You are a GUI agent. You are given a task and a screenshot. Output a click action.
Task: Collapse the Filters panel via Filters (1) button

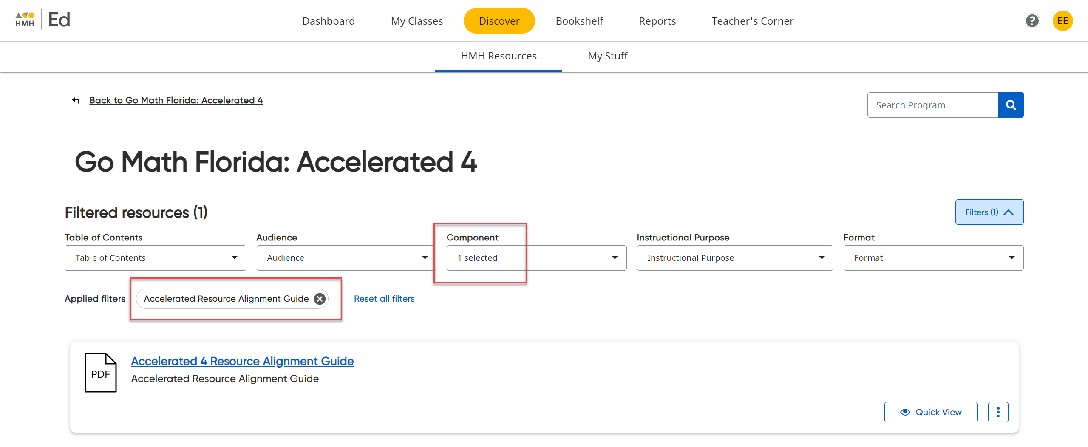pos(989,212)
